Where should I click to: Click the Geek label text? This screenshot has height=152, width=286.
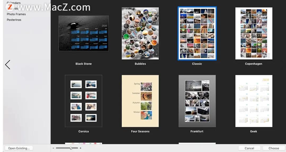point(253,131)
